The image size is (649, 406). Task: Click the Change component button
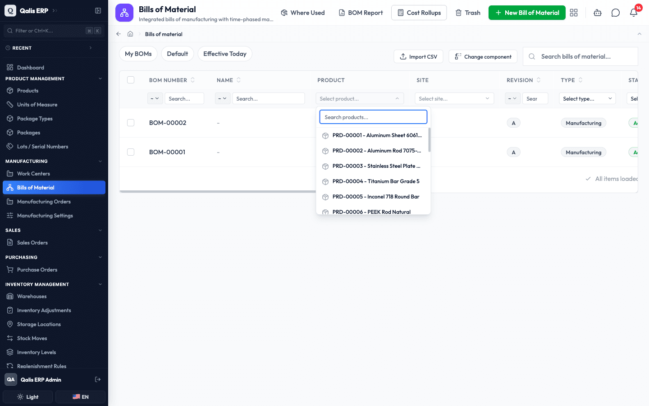tap(483, 56)
